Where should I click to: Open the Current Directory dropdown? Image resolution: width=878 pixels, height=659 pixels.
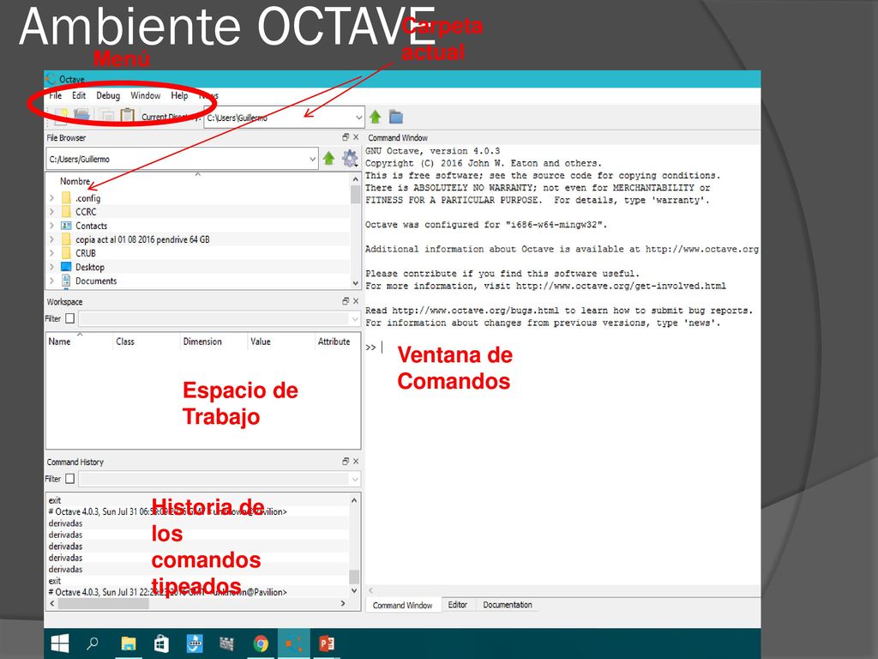[359, 118]
